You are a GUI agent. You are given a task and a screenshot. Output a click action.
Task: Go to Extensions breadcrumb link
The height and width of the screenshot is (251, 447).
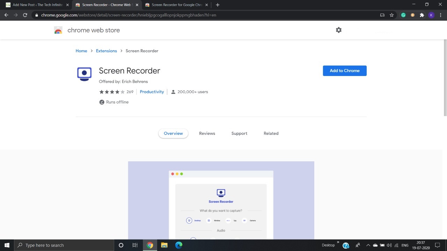point(107,51)
